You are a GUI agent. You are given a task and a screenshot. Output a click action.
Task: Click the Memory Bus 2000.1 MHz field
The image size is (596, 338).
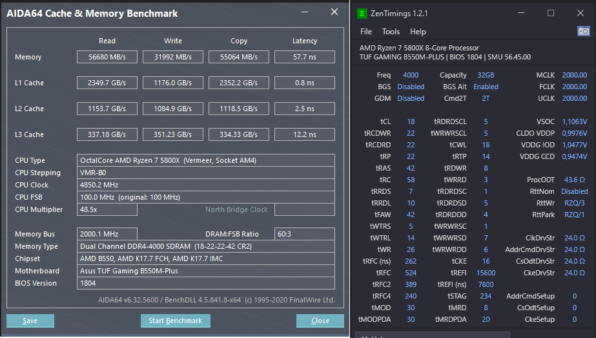point(107,234)
